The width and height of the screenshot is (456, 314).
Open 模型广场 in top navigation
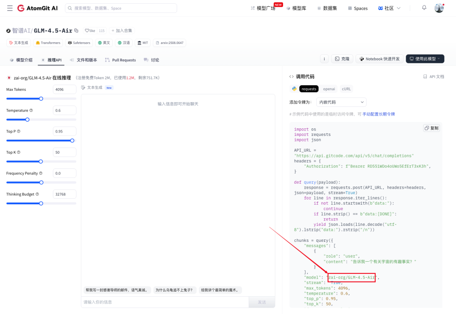[263, 8]
